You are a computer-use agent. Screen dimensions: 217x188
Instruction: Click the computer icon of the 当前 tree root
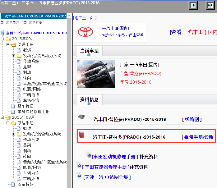tap(2, 33)
